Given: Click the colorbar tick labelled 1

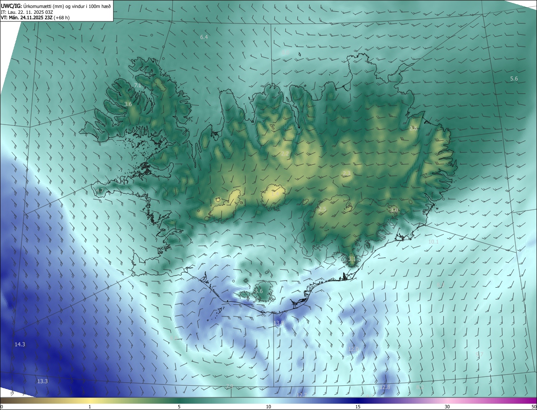Looking at the screenshot, I should 90,407.
